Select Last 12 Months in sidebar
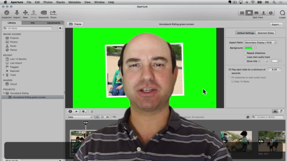 coord(18,59)
